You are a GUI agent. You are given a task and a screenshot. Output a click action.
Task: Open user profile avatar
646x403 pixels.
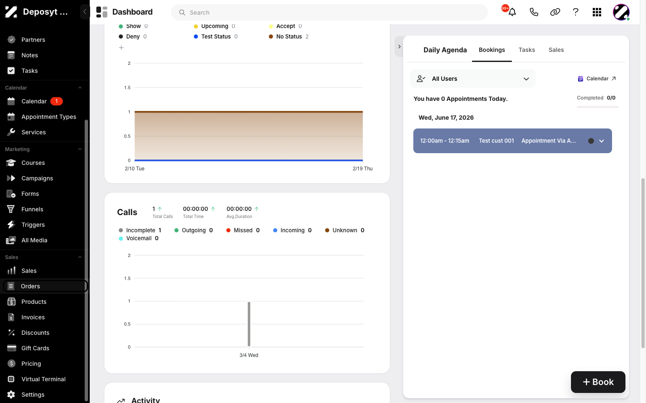tap(621, 12)
